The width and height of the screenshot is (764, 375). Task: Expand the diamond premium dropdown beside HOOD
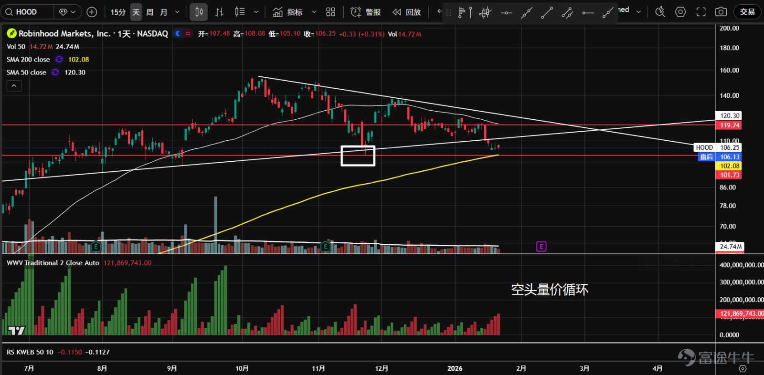point(67,12)
